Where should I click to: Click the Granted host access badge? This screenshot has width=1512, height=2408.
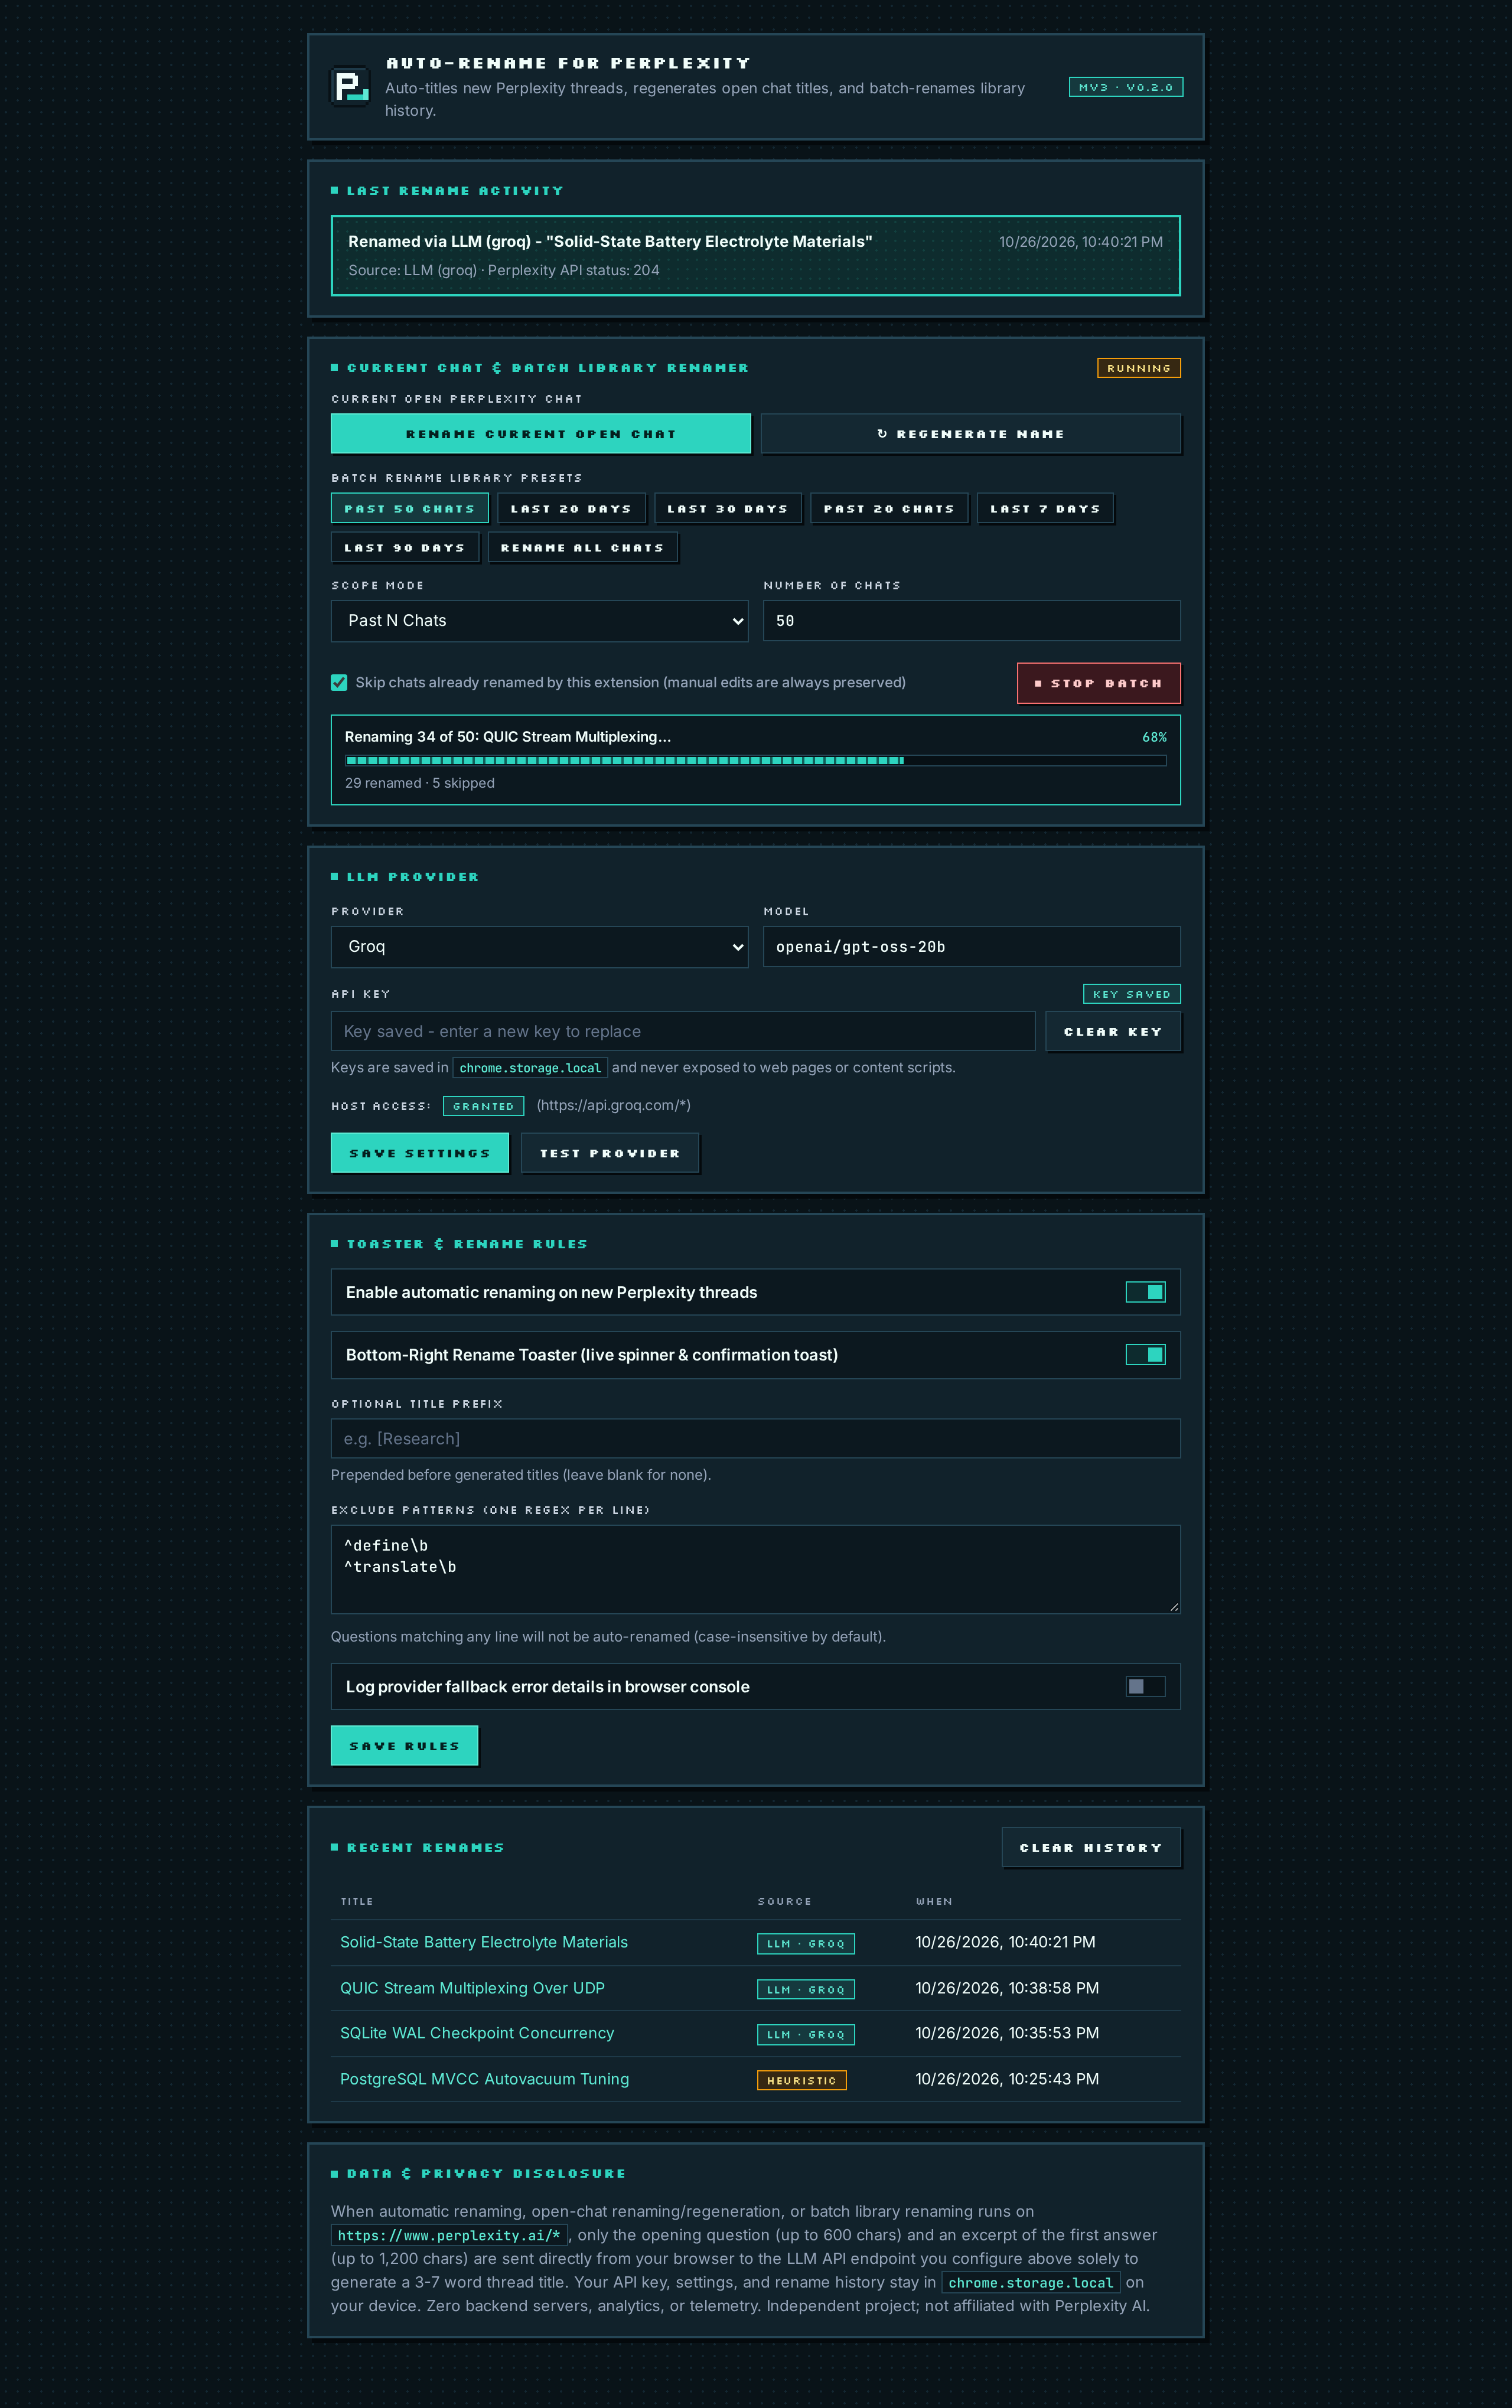[x=483, y=1105]
